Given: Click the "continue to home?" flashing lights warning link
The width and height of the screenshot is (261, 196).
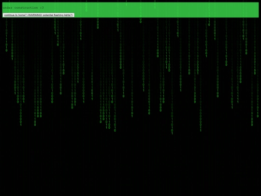Looking at the screenshot, I should tap(39, 15).
